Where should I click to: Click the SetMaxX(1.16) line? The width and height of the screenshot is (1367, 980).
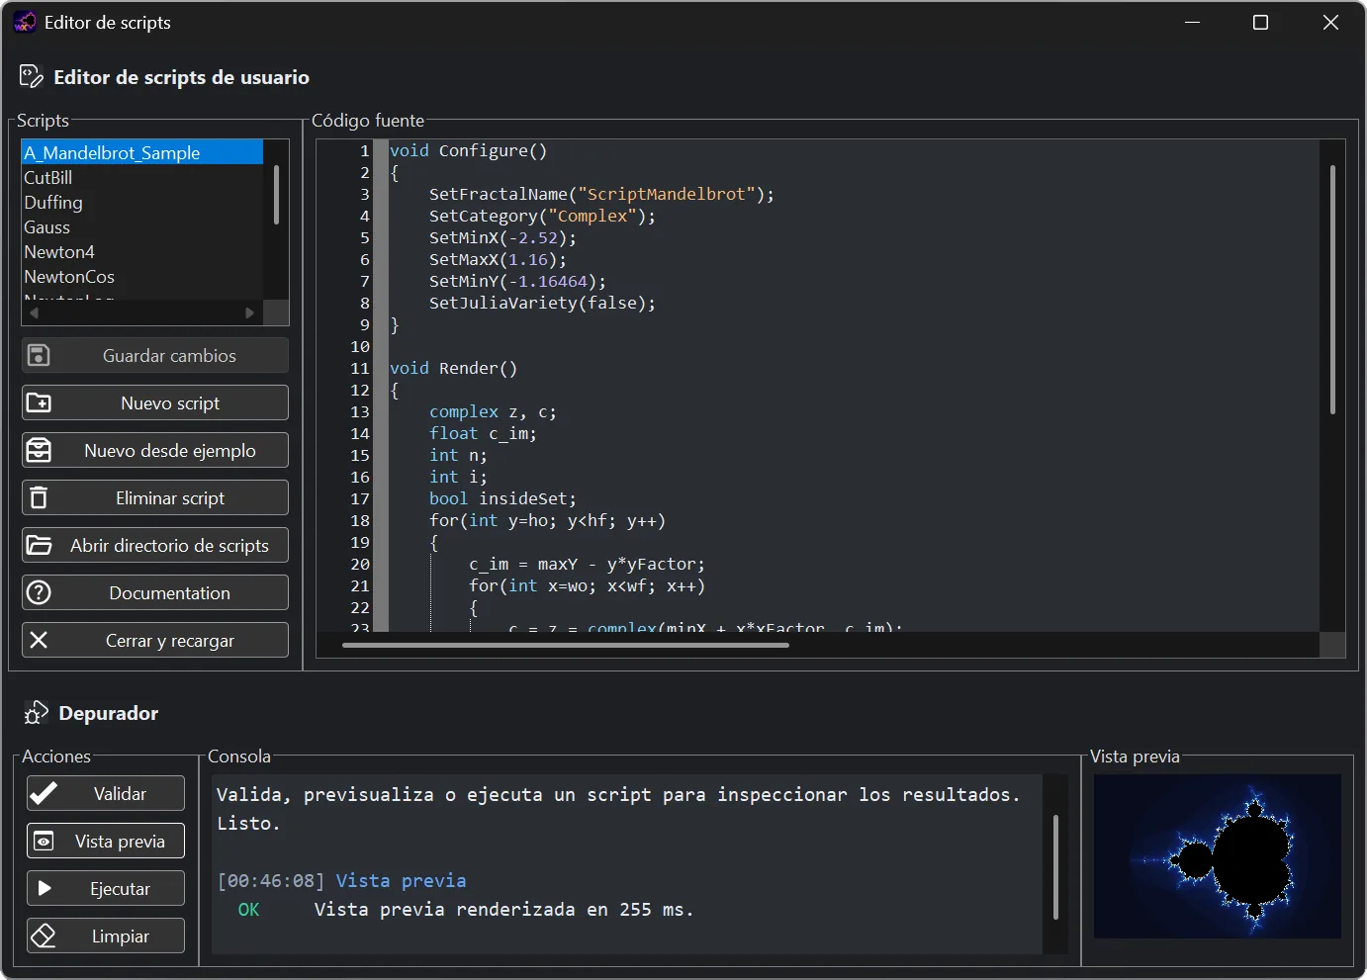(498, 259)
